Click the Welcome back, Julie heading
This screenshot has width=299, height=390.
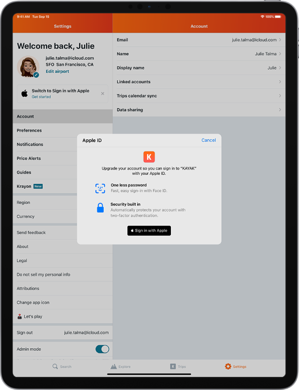click(x=56, y=46)
